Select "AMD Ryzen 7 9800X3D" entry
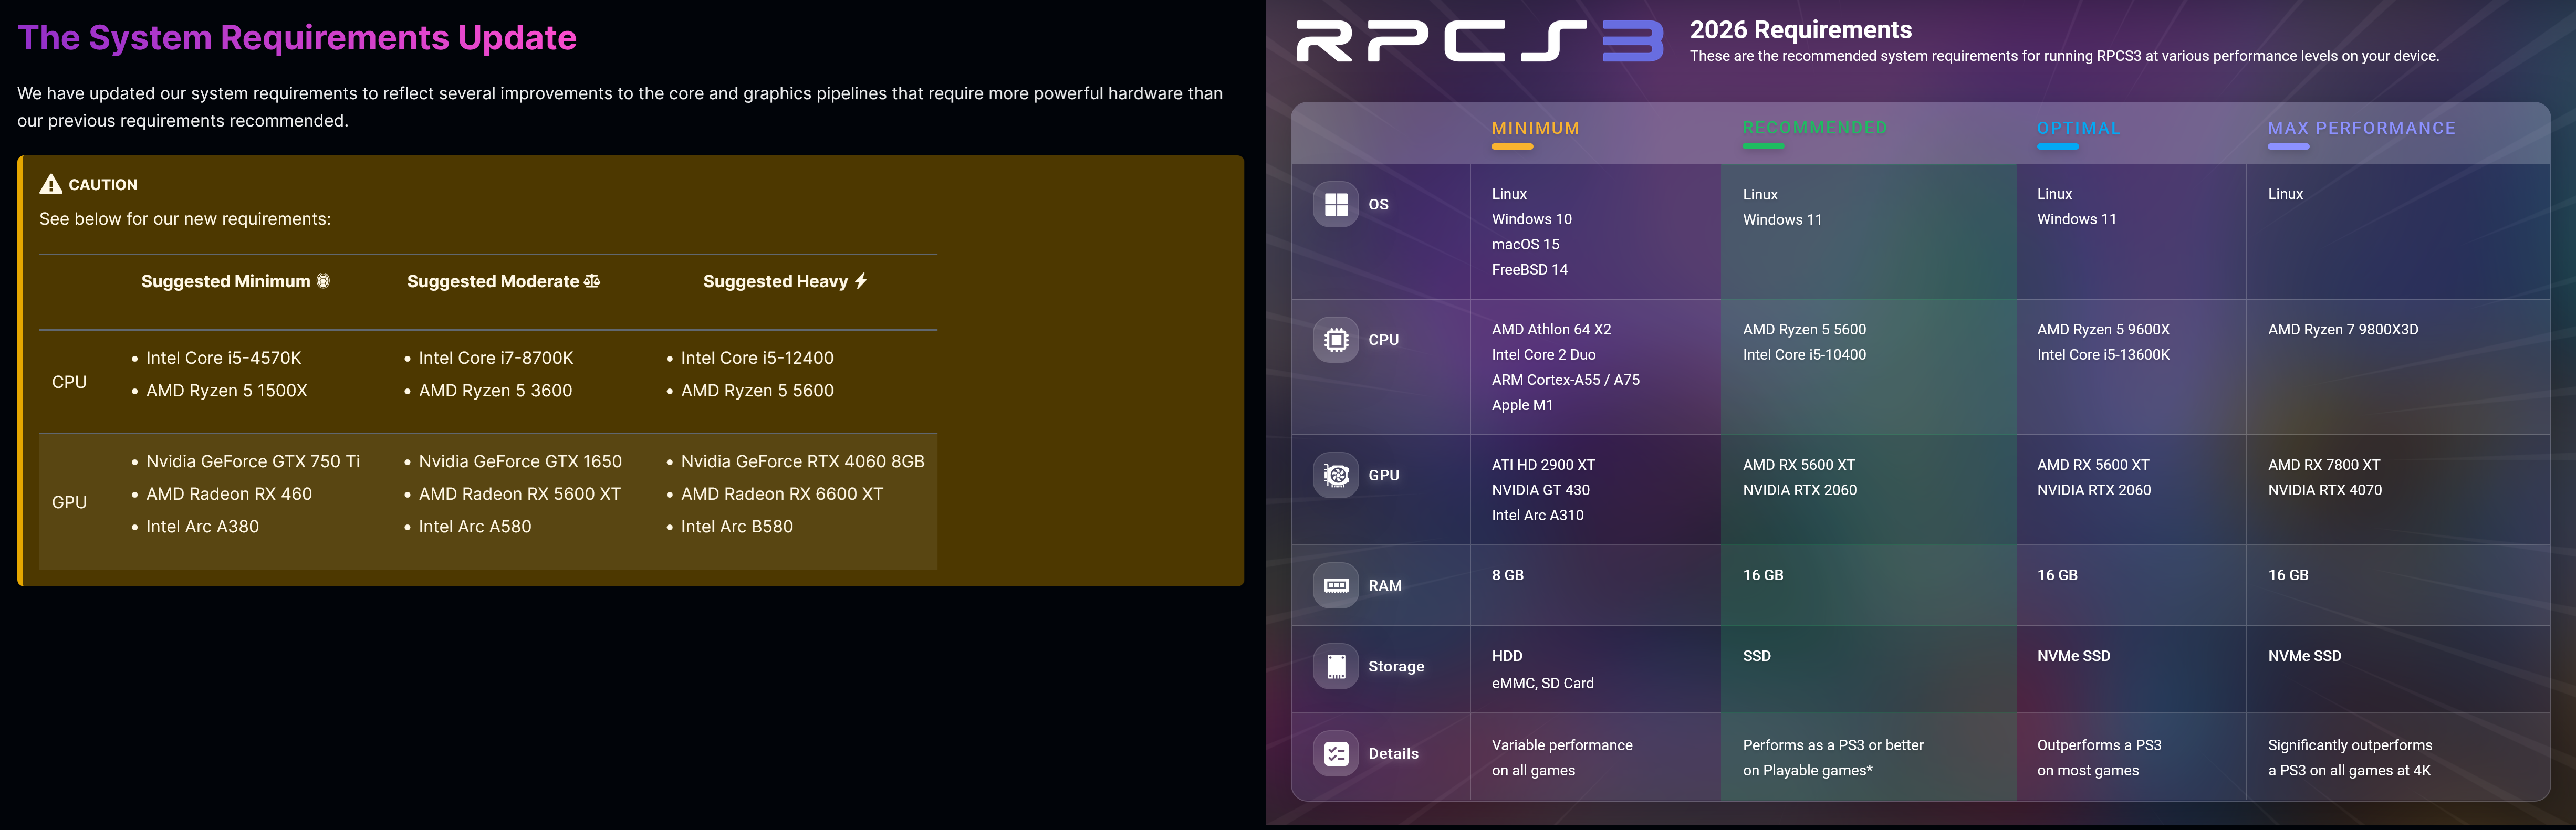The width and height of the screenshot is (2576, 830). click(x=2344, y=329)
